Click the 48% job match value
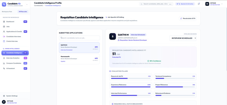This screenshot has height=105, width=227. tap(96, 58)
